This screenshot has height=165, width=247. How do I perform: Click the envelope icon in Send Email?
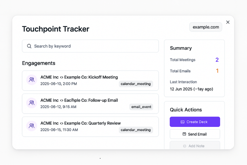pos(184,134)
